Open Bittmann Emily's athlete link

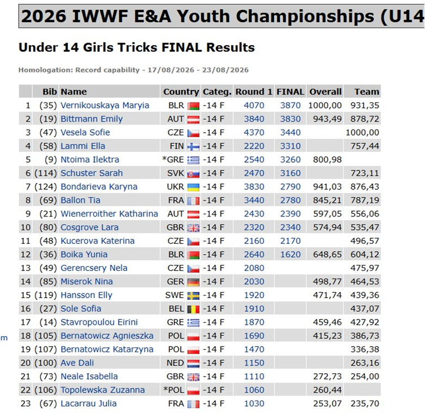(91, 119)
